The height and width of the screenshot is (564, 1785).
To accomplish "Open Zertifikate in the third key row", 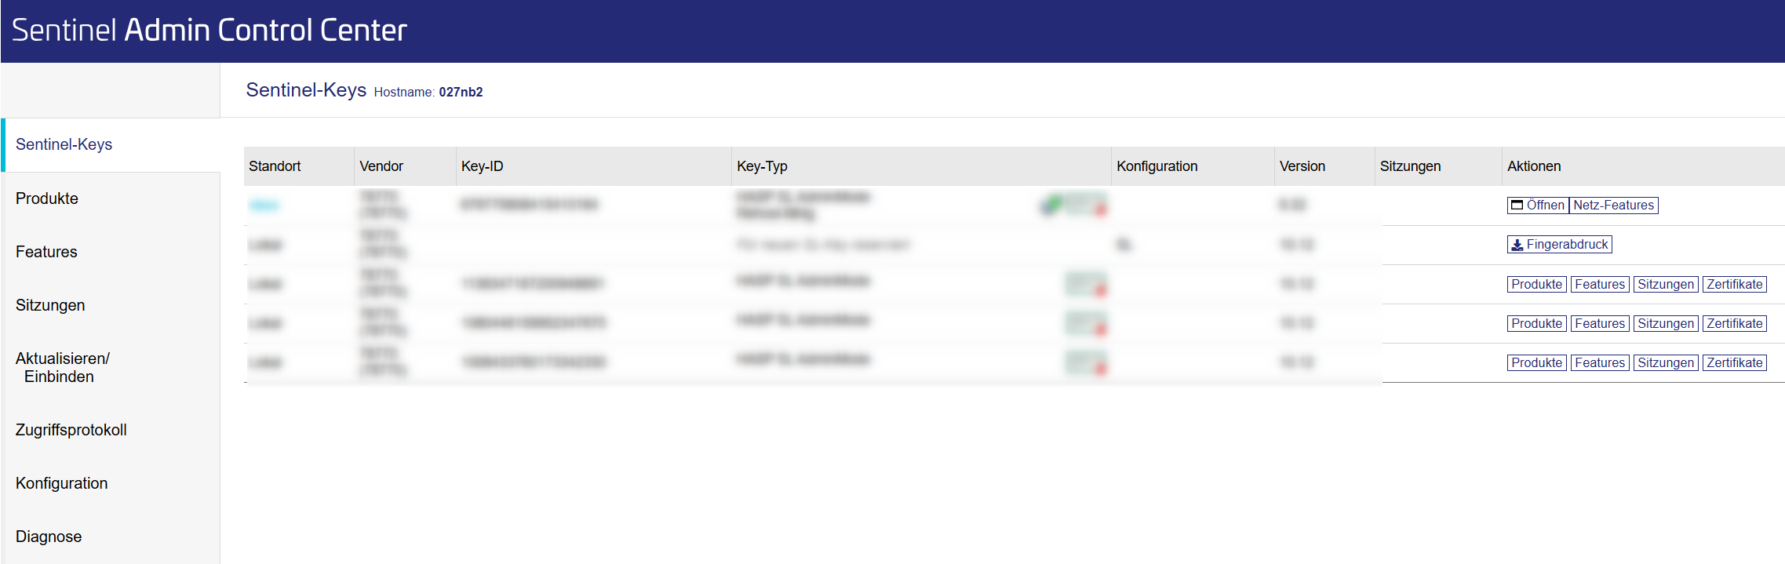I will (1734, 285).
